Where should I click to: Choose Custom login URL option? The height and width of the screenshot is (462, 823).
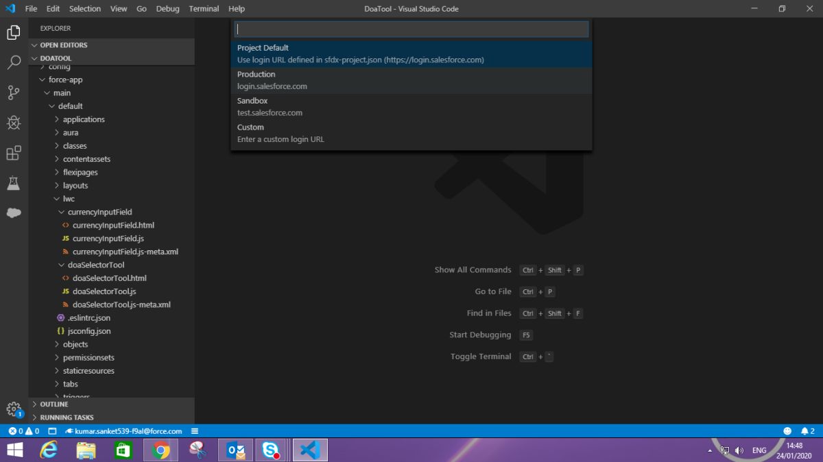pos(411,133)
